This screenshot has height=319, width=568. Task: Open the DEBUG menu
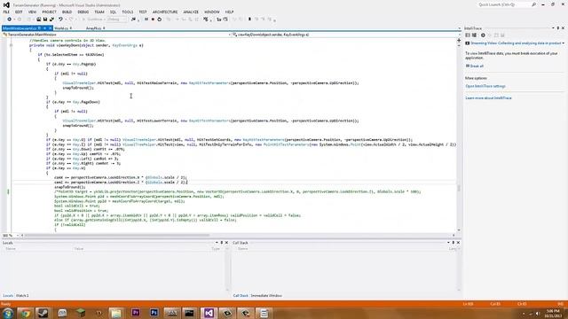point(83,12)
